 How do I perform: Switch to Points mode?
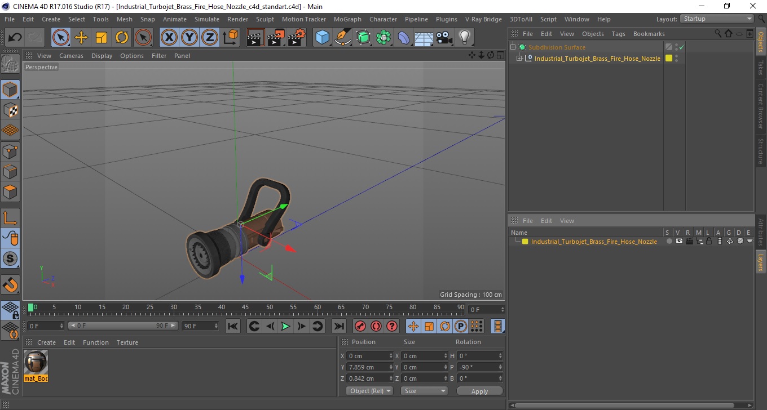[10, 151]
